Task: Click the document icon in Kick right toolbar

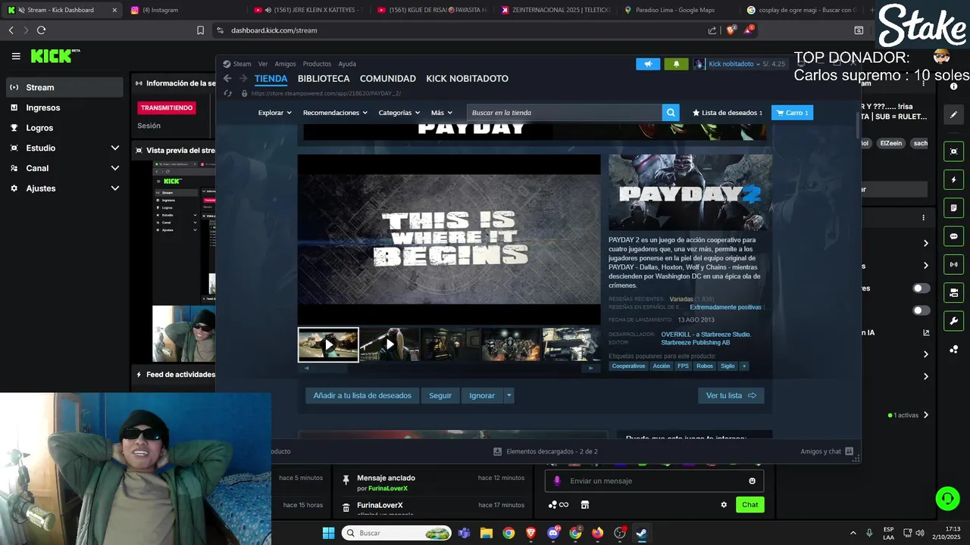Action: coord(954,208)
